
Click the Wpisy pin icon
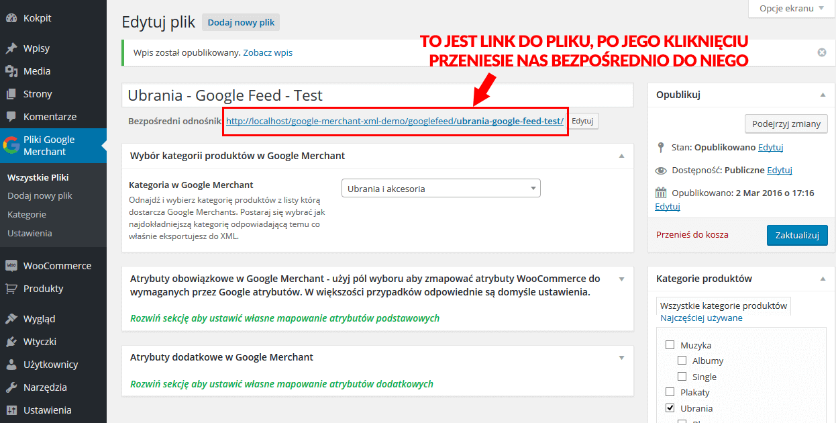[x=11, y=48]
